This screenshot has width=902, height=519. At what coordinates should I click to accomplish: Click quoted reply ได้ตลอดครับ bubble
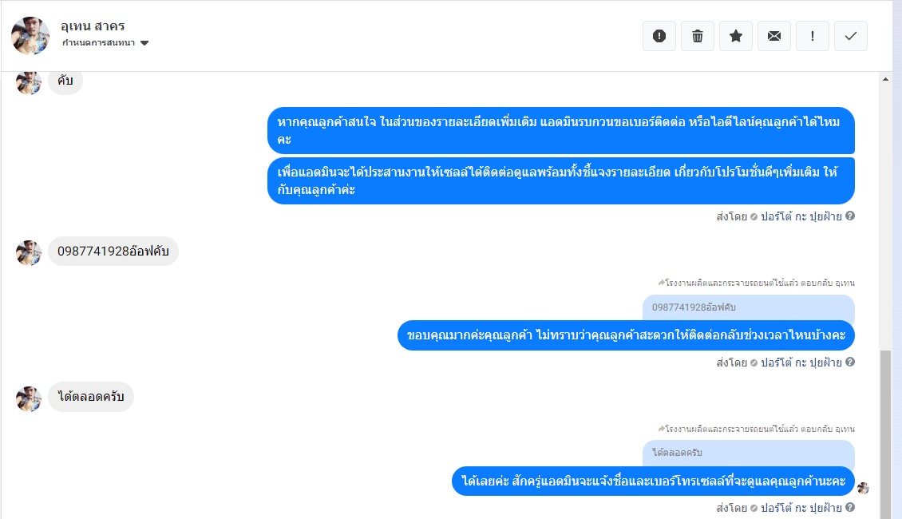coord(749,453)
